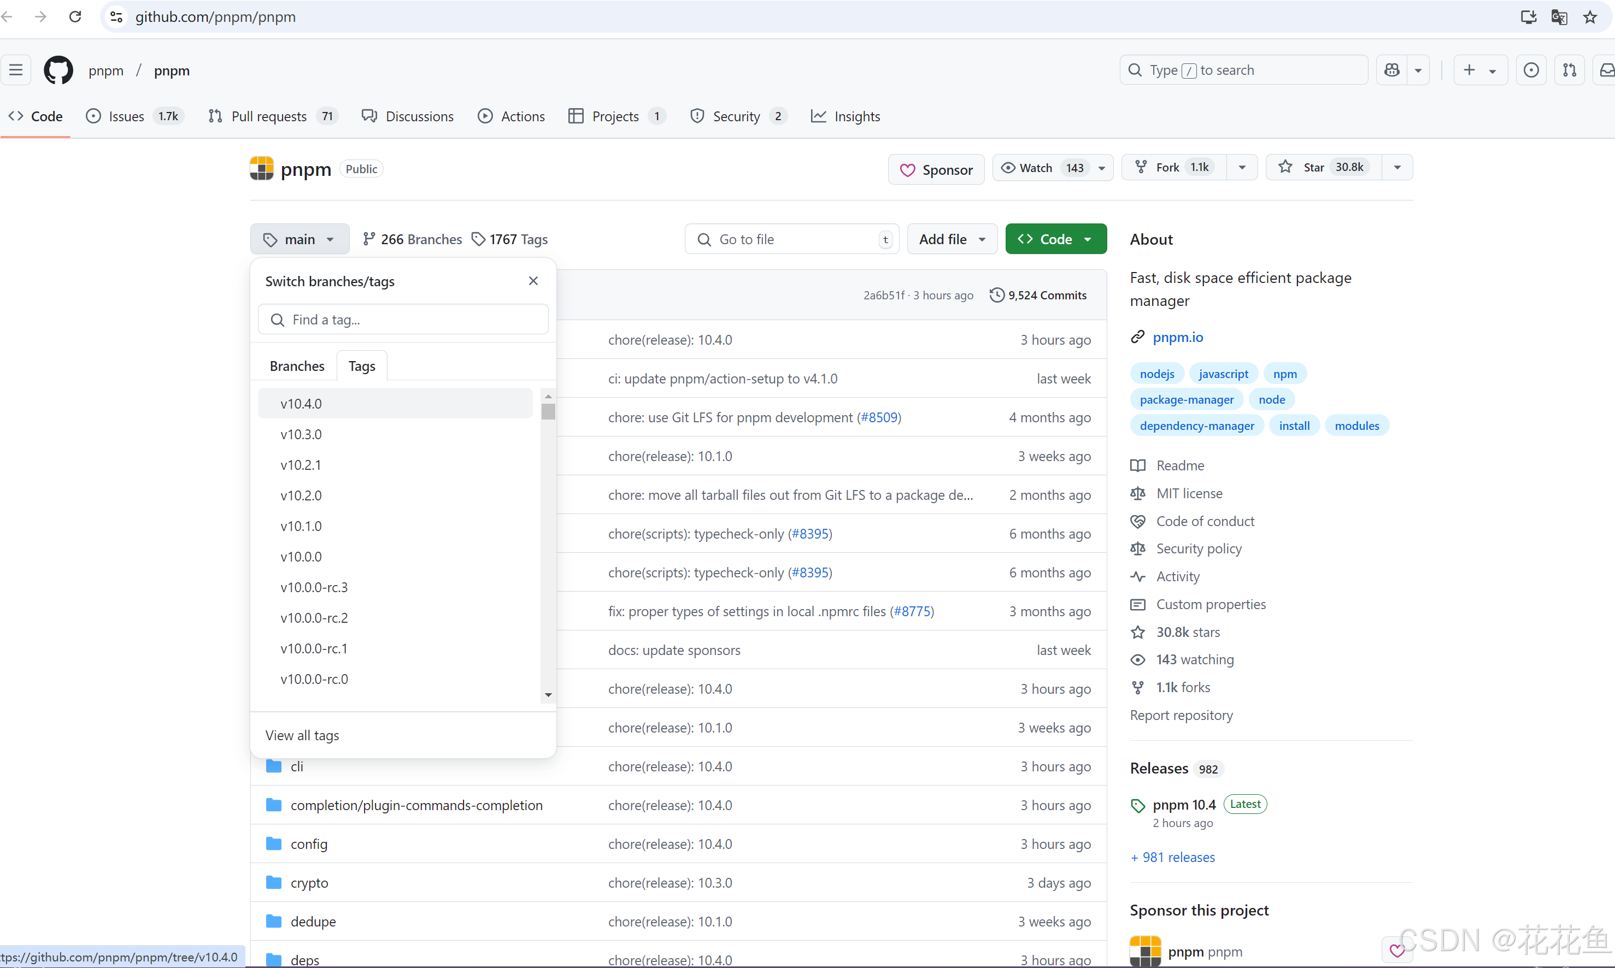Select tag v10.1.0
The image size is (1615, 968).
pos(396,527)
